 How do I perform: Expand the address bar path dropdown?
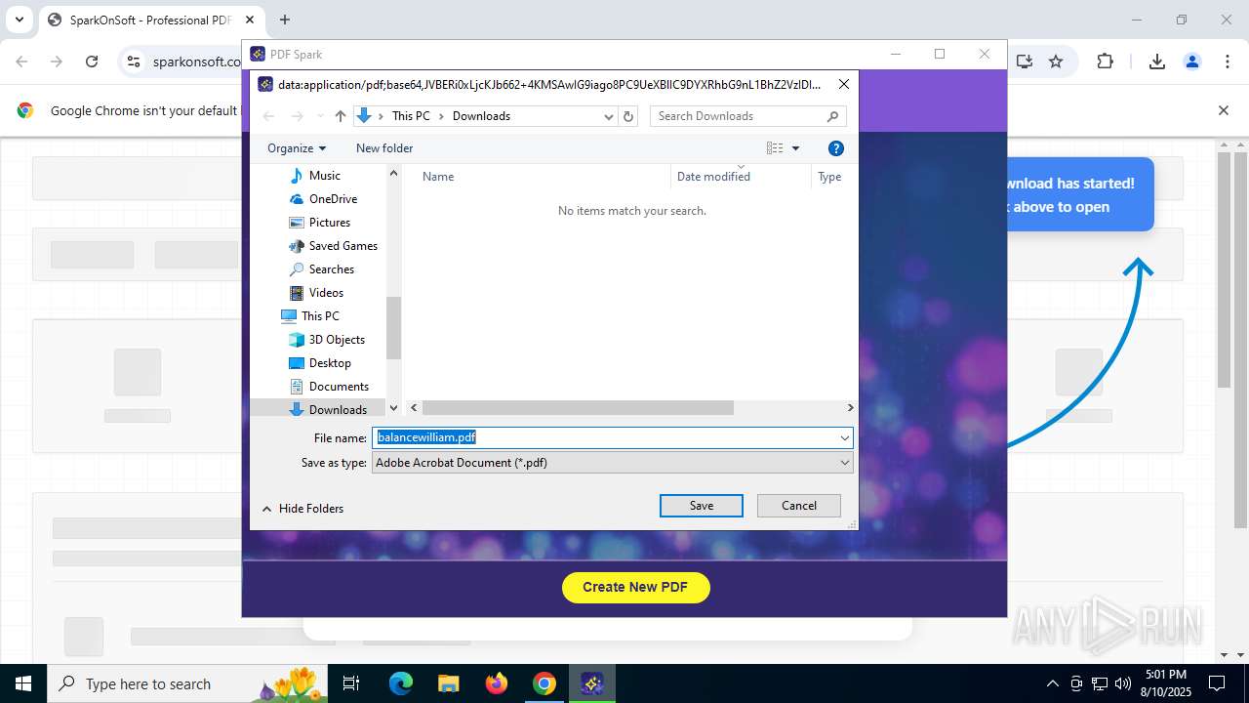click(x=609, y=116)
